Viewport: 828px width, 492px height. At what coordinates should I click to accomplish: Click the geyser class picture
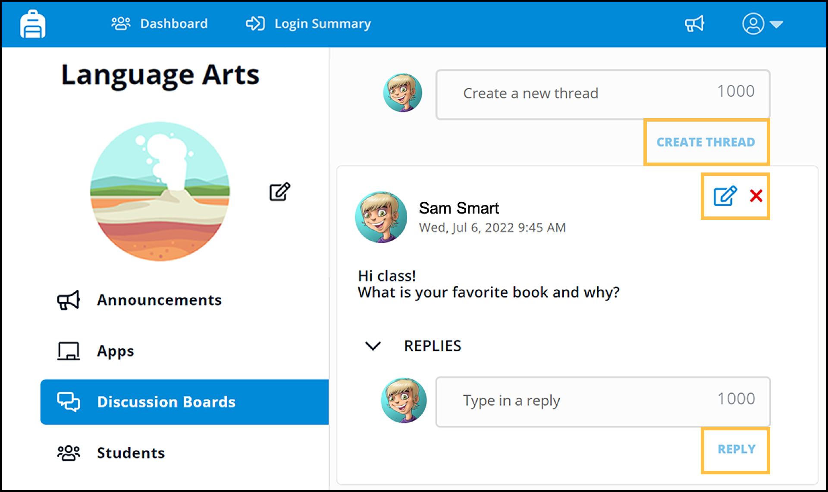coord(160,191)
